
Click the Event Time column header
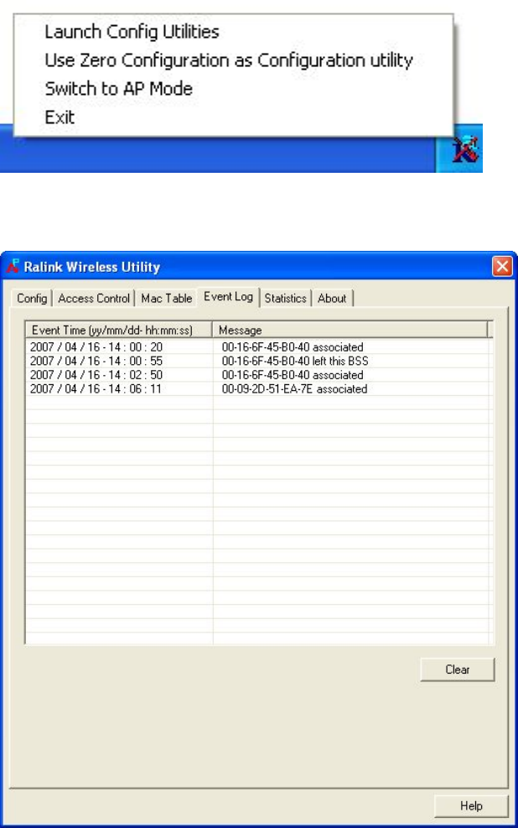119,330
